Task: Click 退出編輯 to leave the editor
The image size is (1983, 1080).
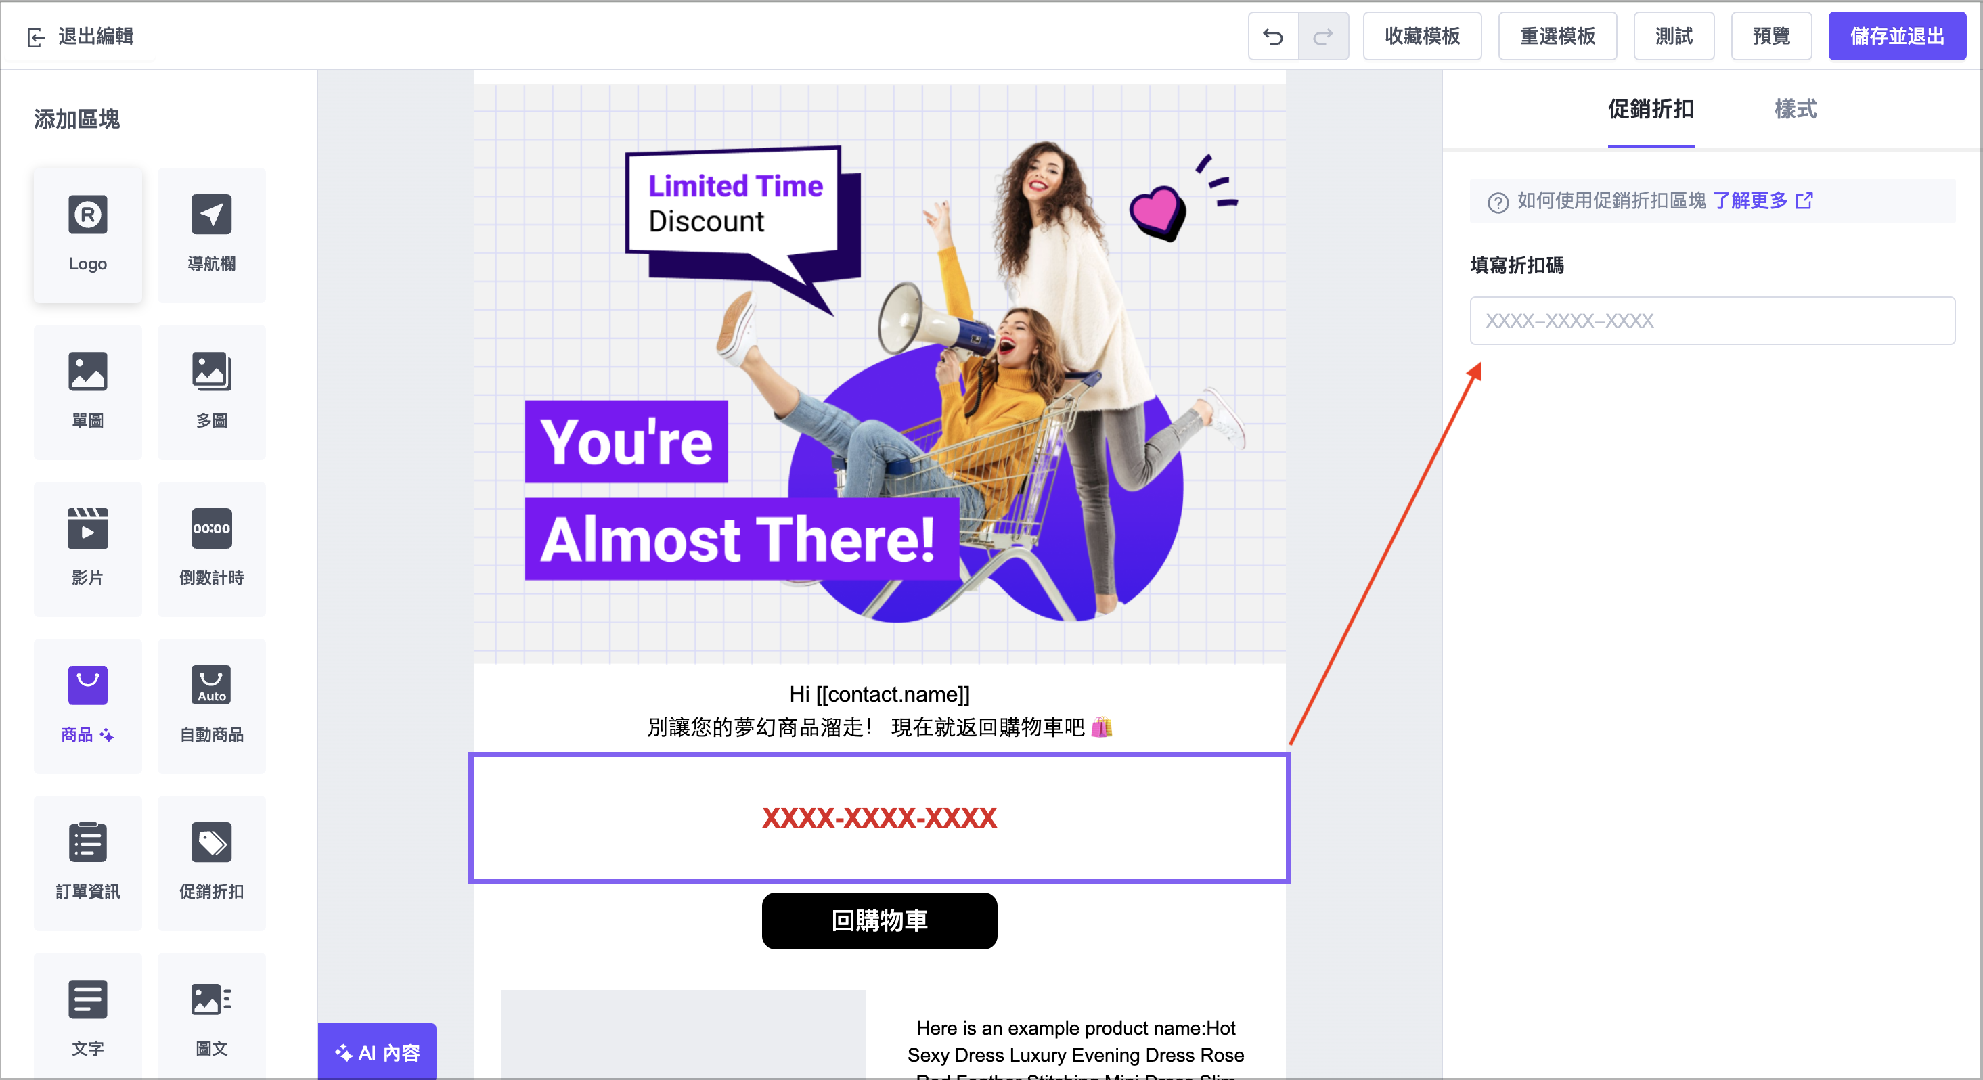Action: pos(81,36)
